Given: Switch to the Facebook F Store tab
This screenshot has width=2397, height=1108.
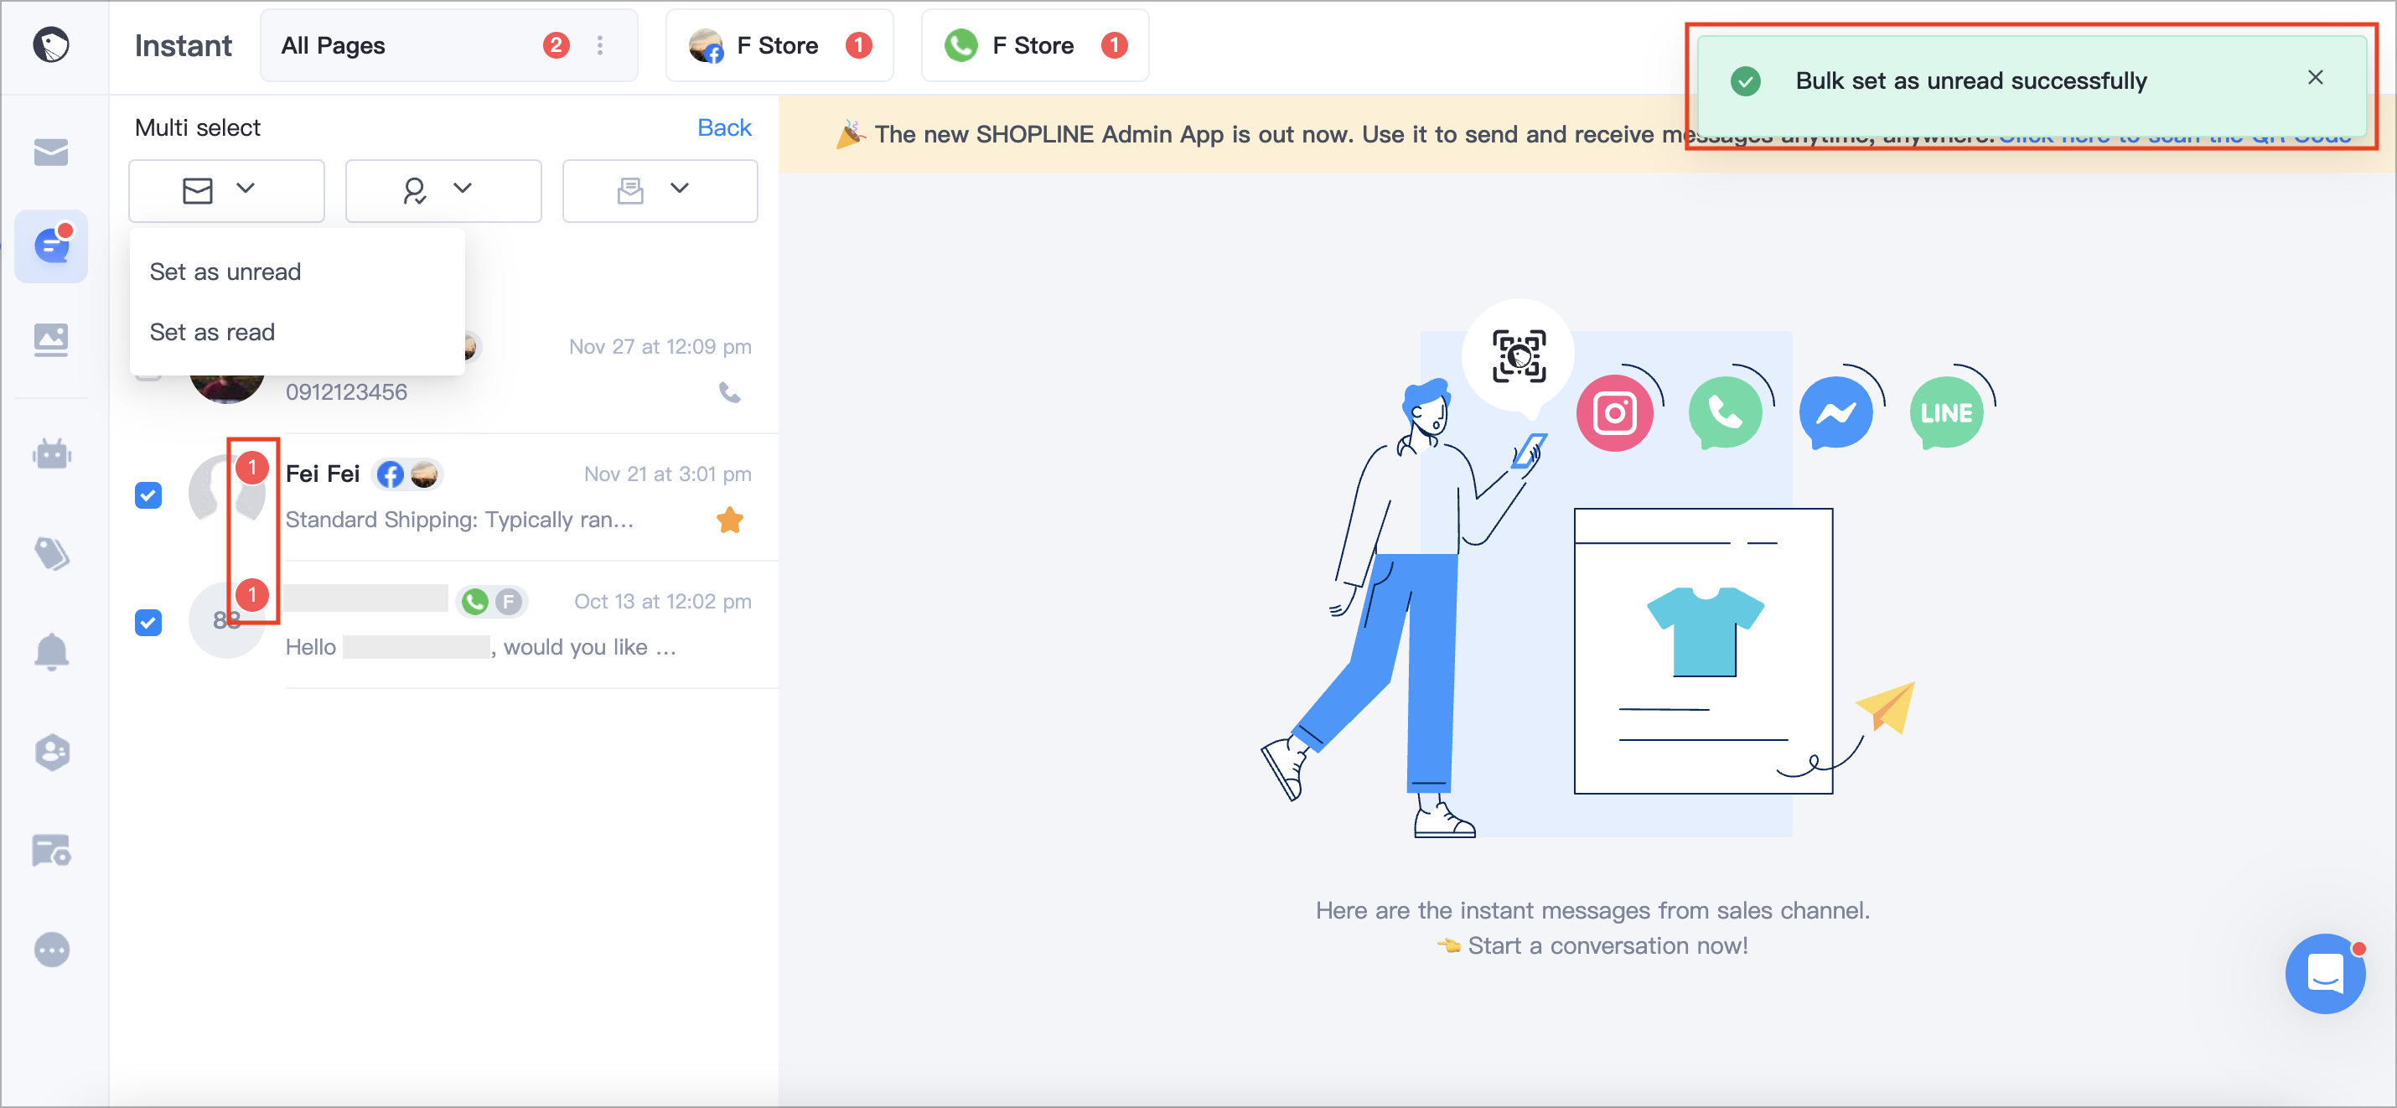Looking at the screenshot, I should (x=779, y=44).
